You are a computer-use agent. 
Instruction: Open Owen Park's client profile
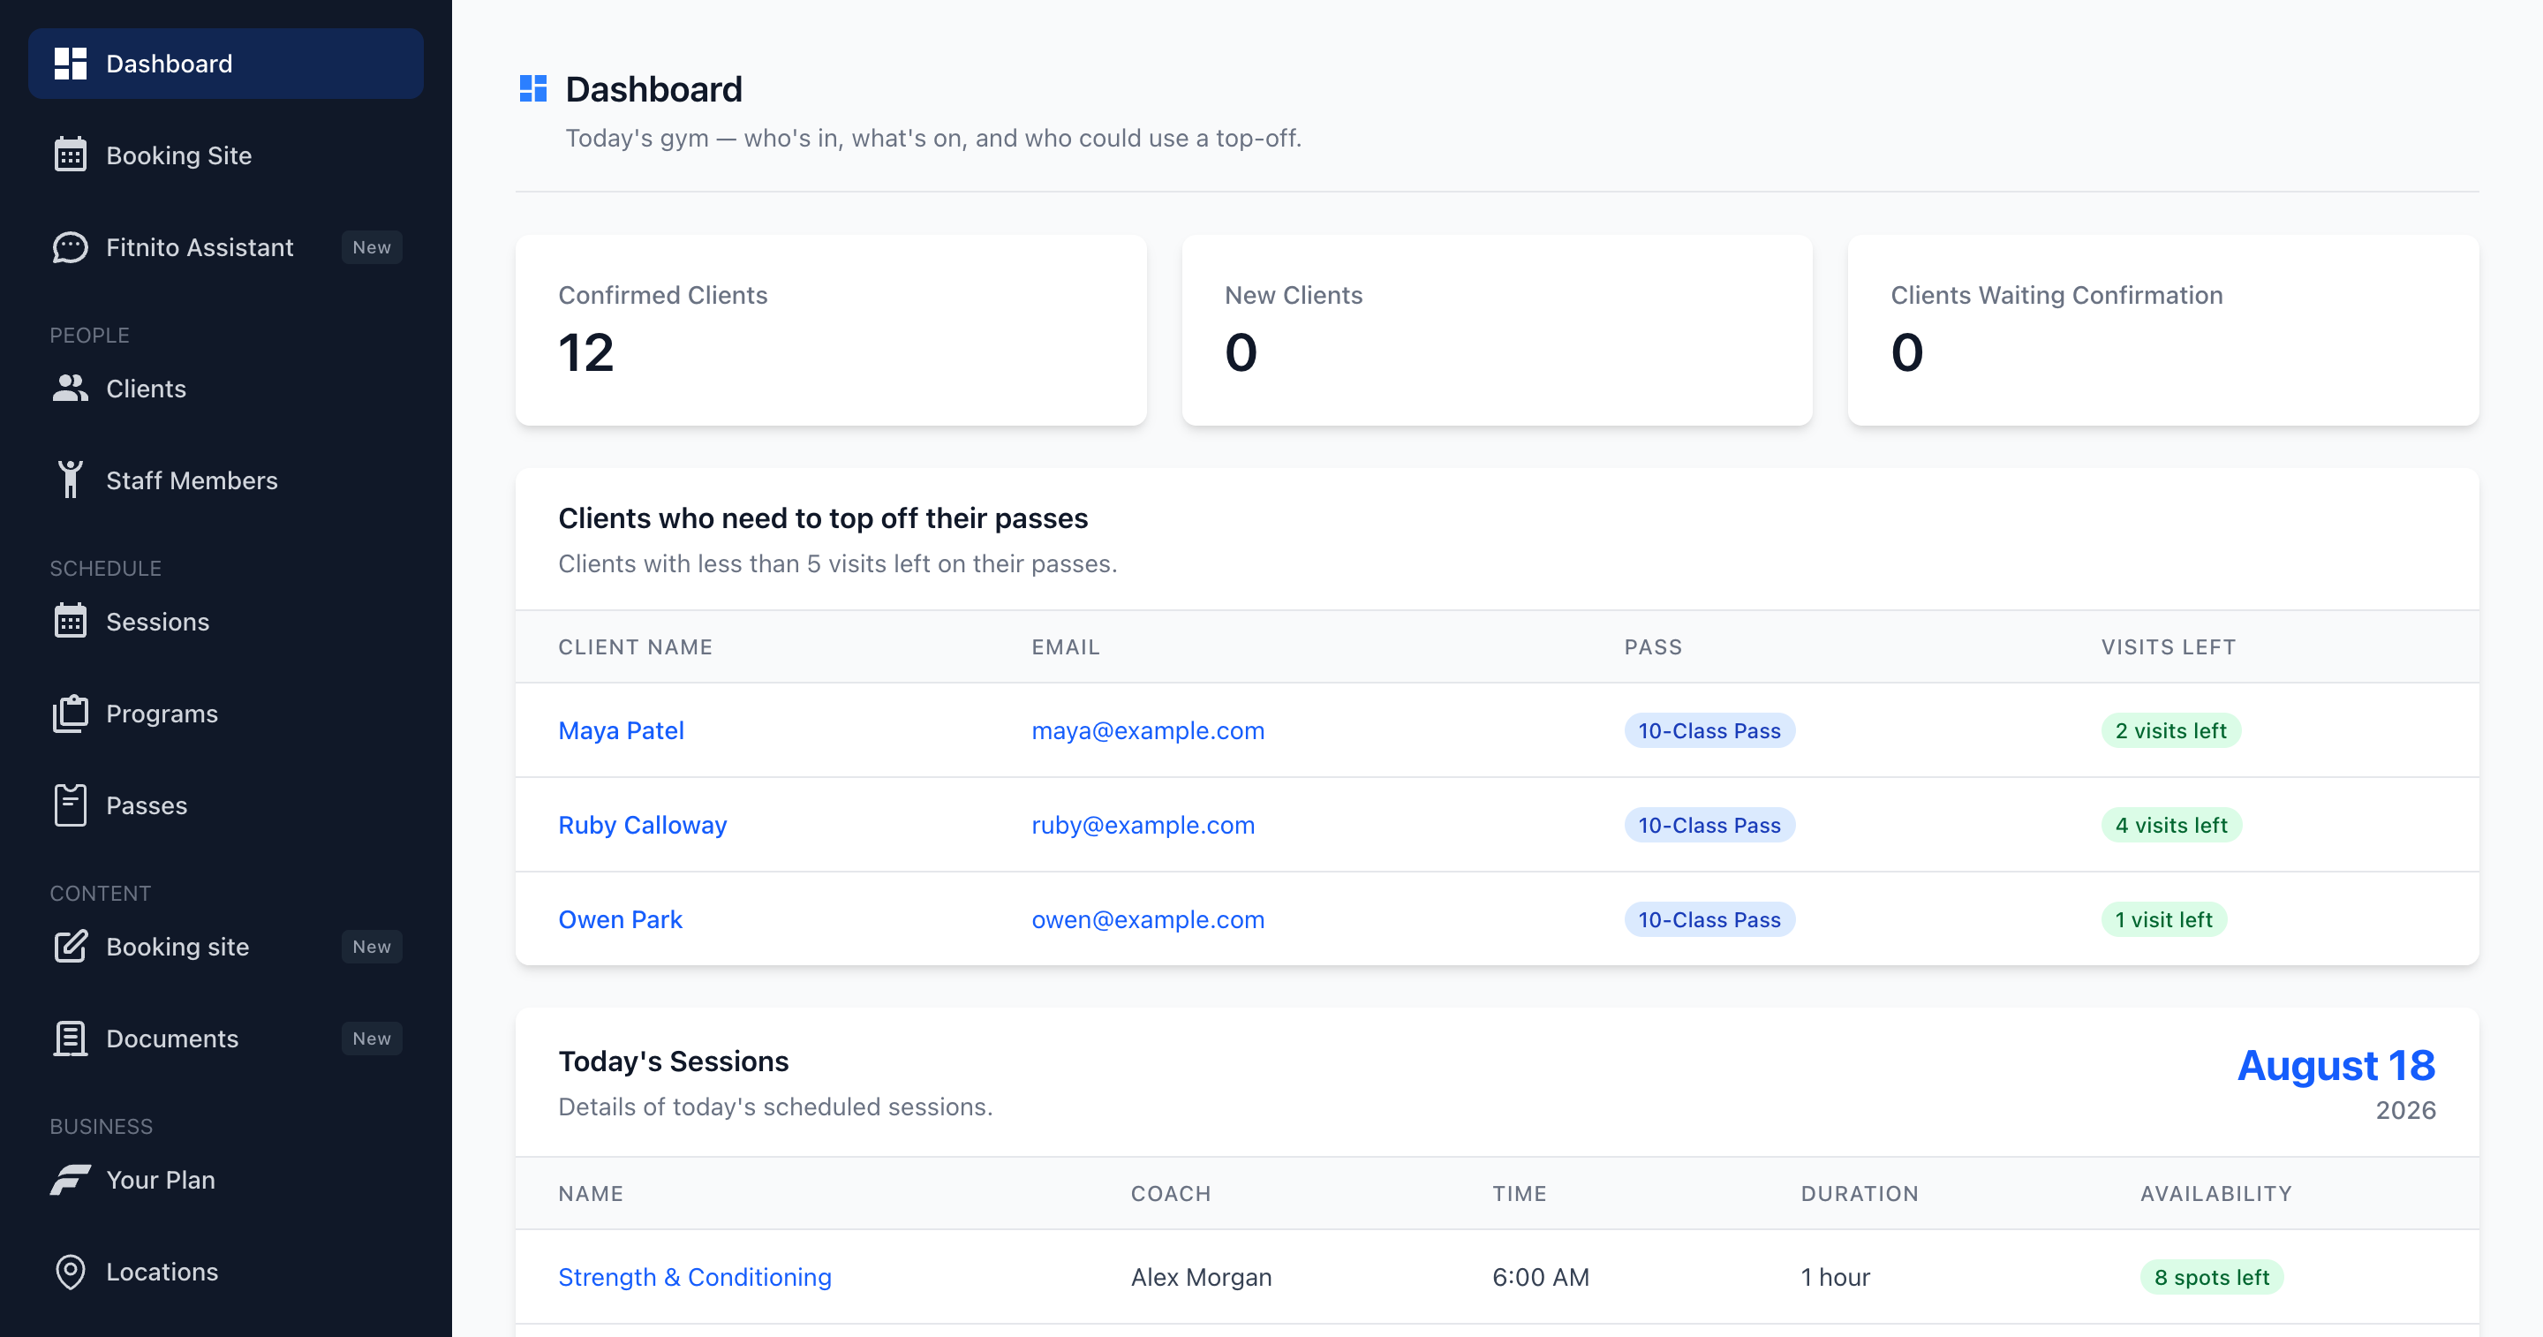pos(620,918)
